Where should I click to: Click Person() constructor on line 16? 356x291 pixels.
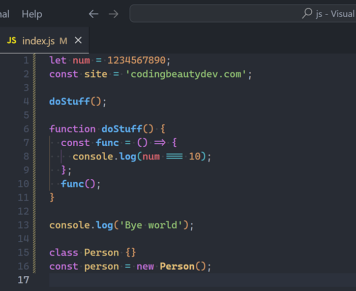coord(183,267)
